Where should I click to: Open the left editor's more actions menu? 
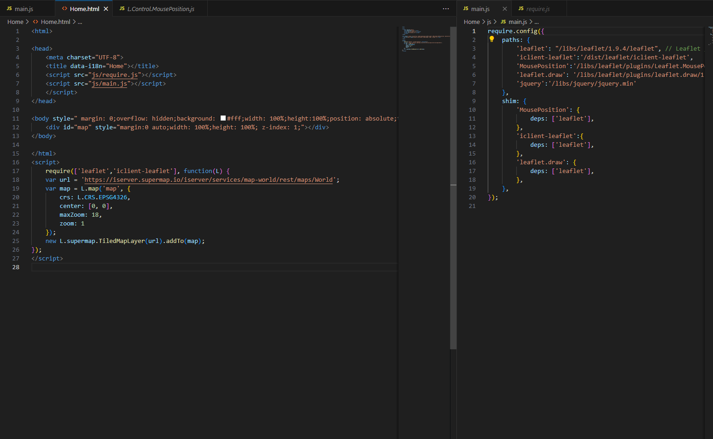point(446,9)
